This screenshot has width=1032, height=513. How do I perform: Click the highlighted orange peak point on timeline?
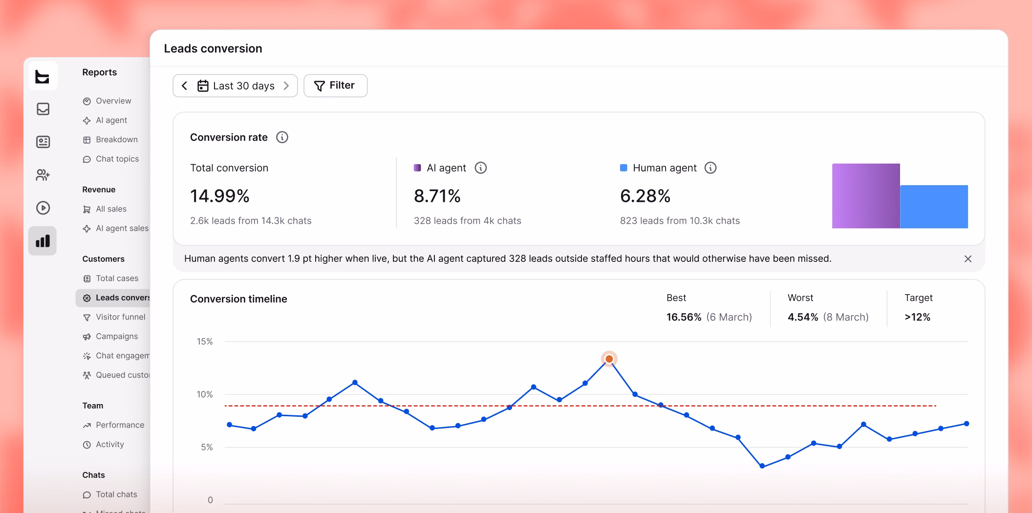click(x=609, y=359)
